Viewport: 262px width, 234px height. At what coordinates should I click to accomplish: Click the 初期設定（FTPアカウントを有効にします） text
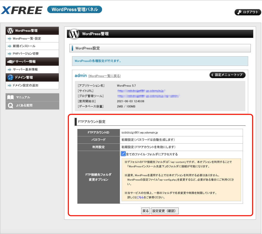click(x=148, y=147)
